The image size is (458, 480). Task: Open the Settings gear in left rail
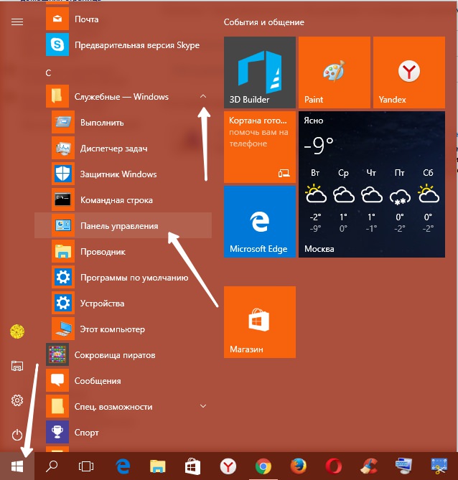point(17,400)
